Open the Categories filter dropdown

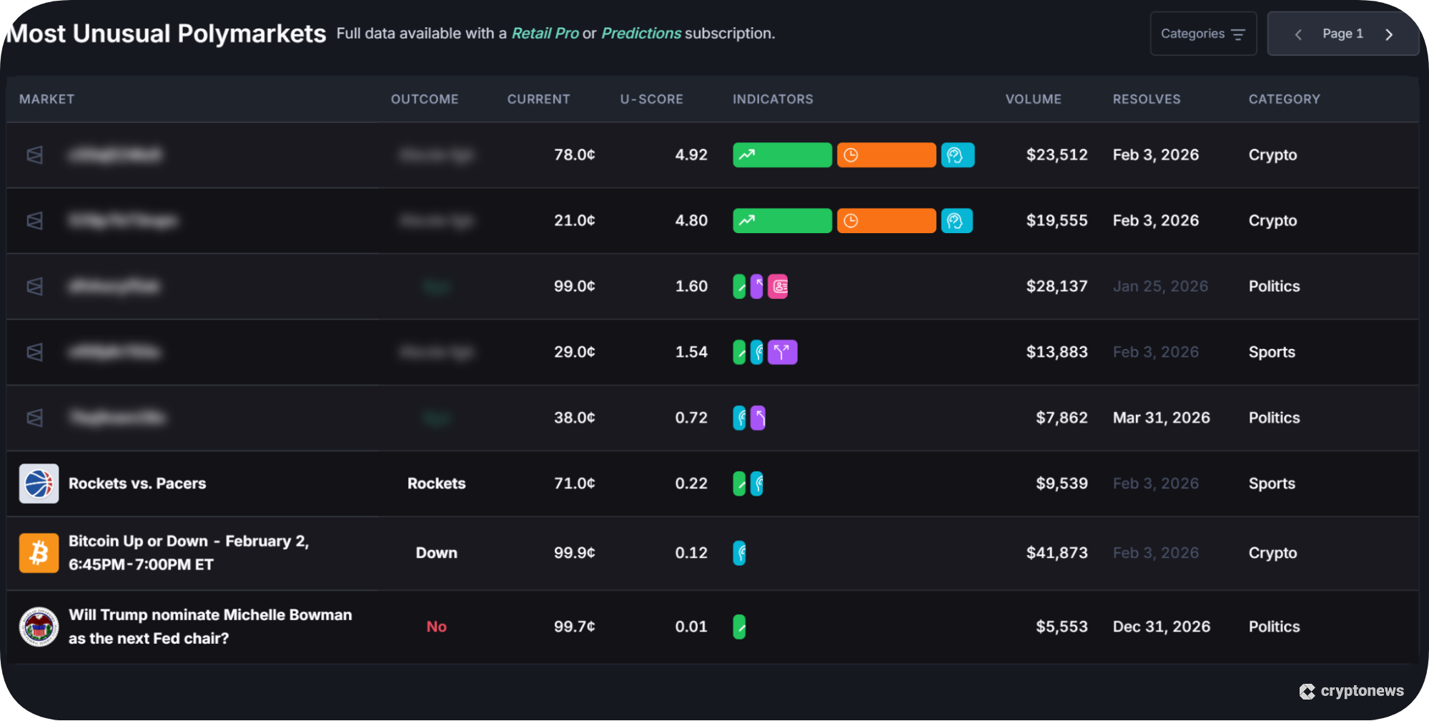1202,34
